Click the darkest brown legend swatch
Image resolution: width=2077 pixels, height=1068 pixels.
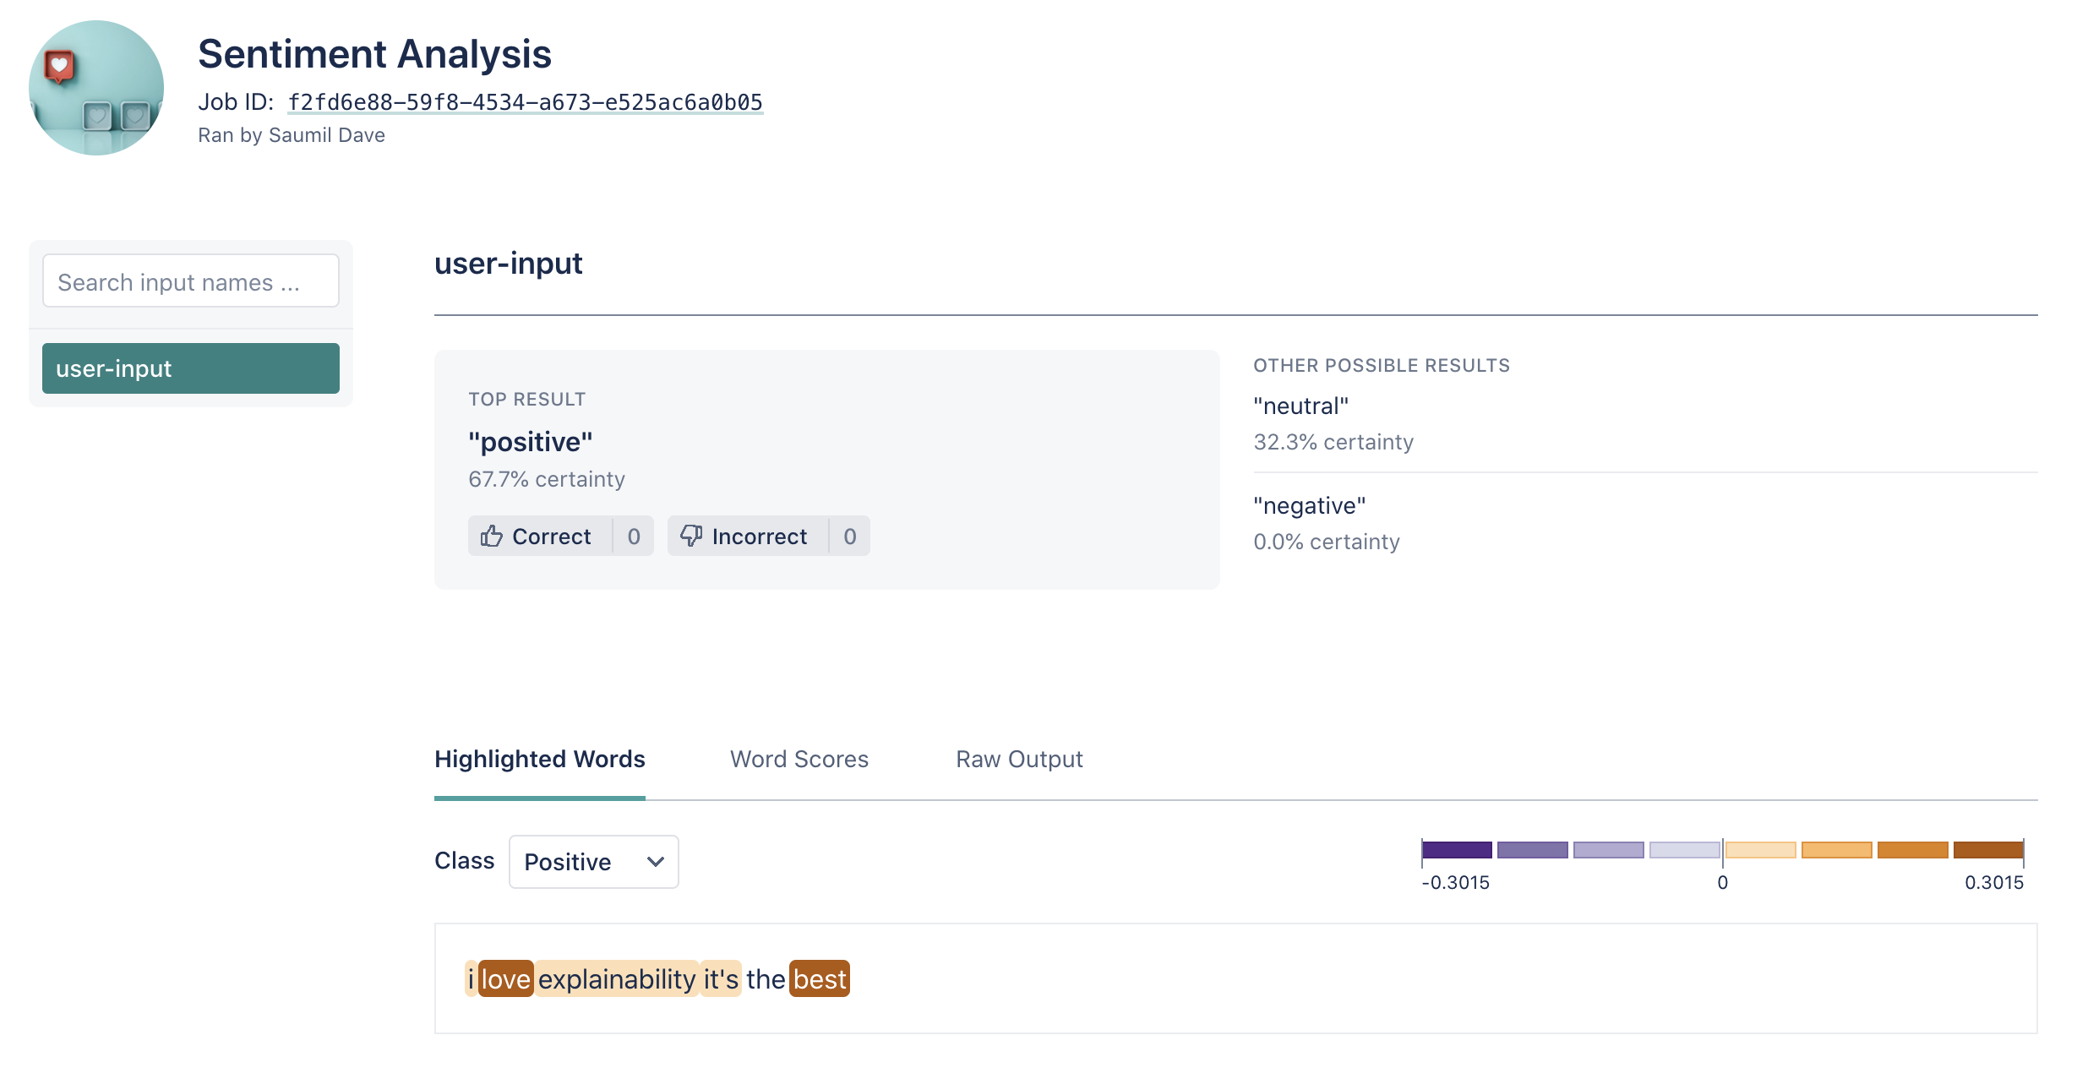pos(1987,850)
